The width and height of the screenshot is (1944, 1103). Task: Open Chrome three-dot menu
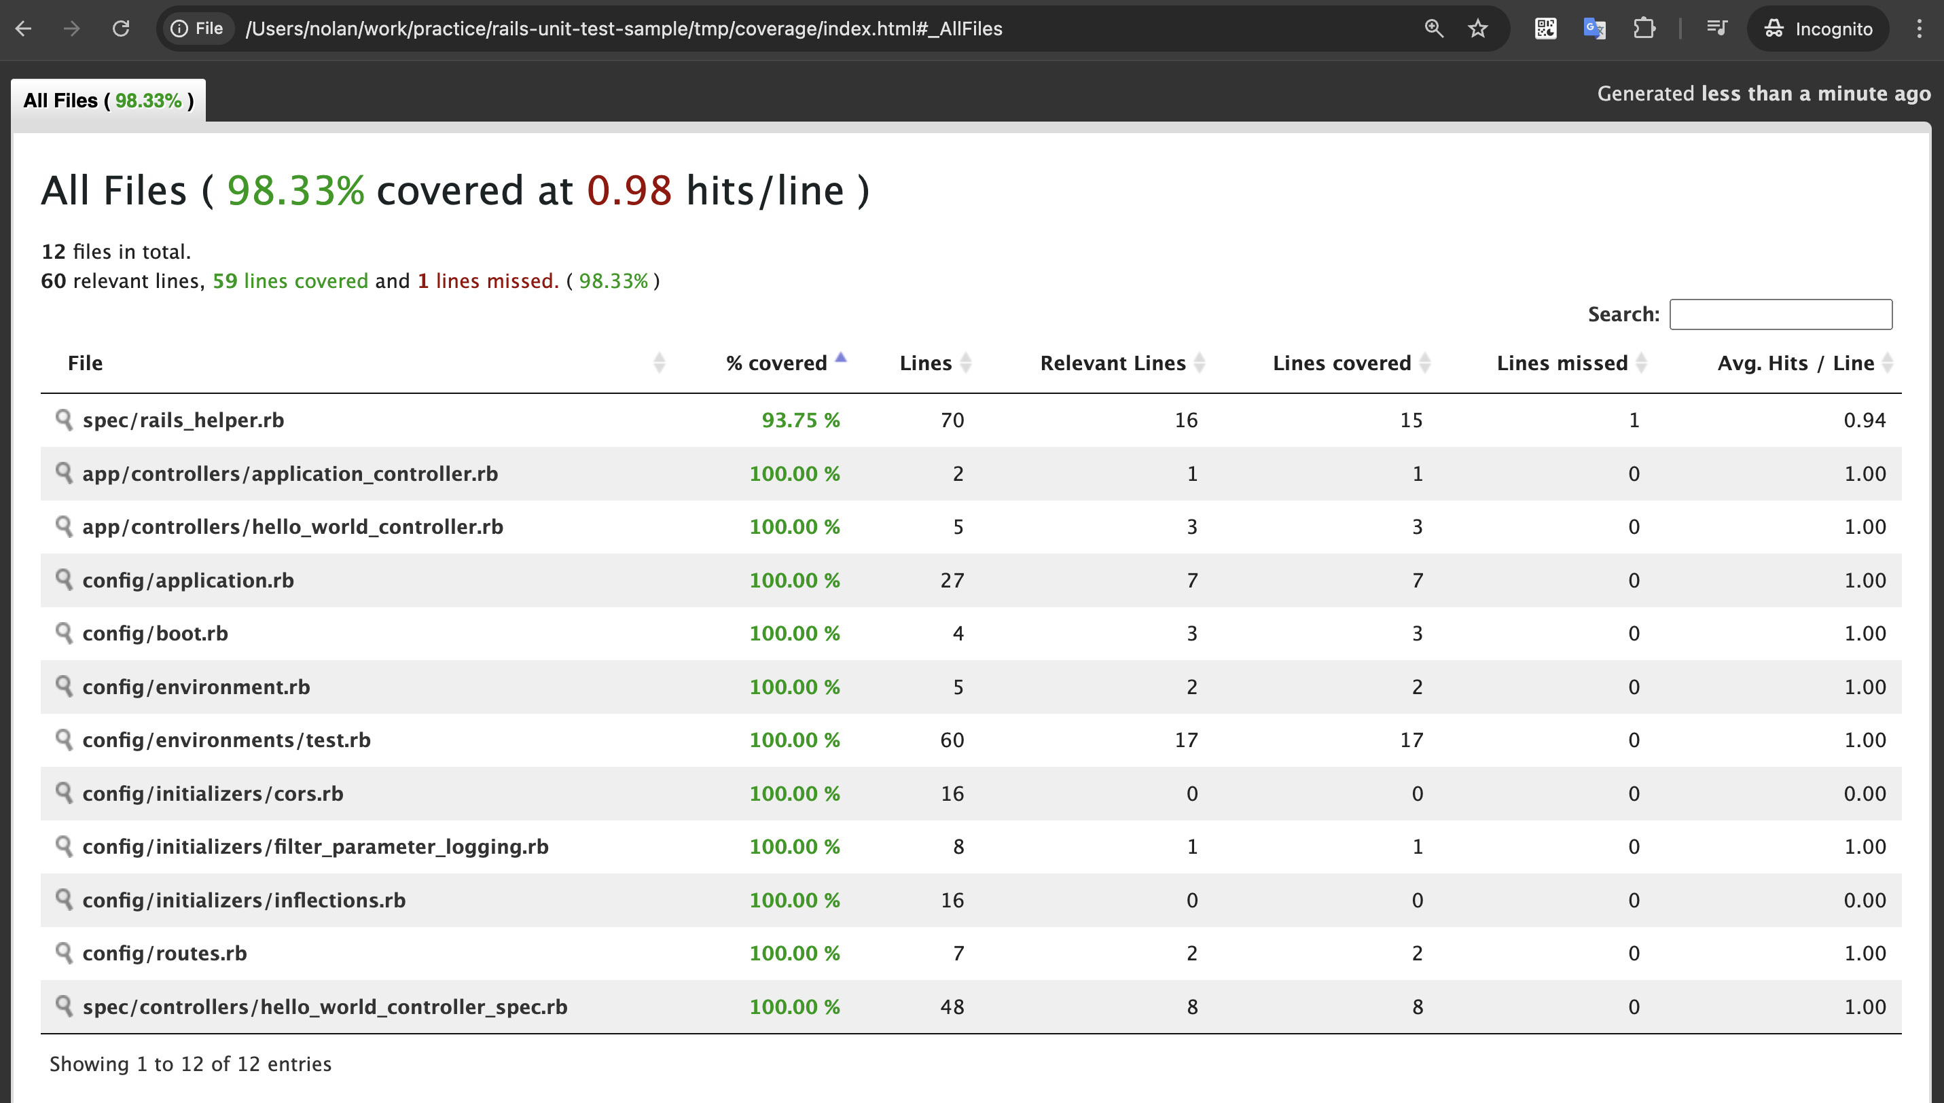point(1919,29)
